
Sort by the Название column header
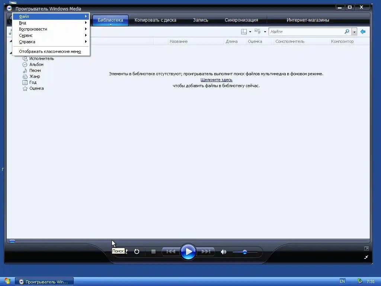[179, 41]
